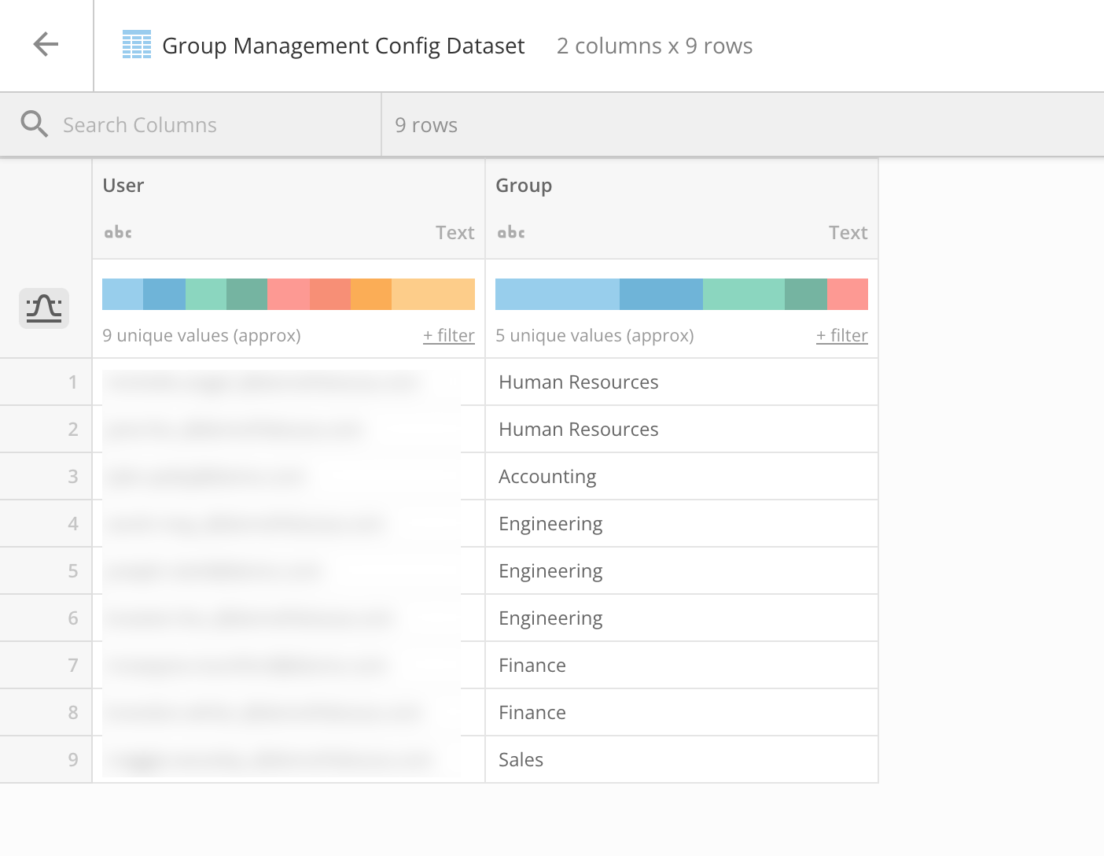This screenshot has height=856, width=1104.
Task: Open the Text type indicator for User column
Action: [454, 232]
